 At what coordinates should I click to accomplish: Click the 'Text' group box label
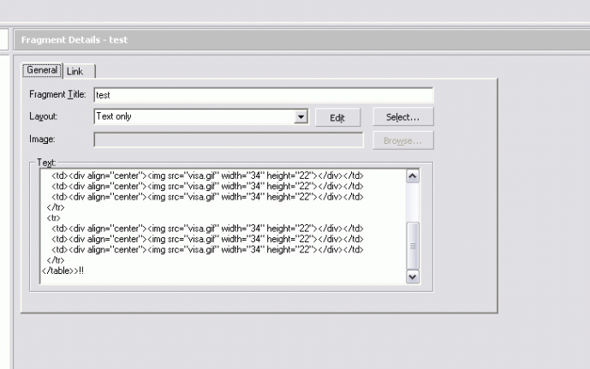click(x=45, y=162)
